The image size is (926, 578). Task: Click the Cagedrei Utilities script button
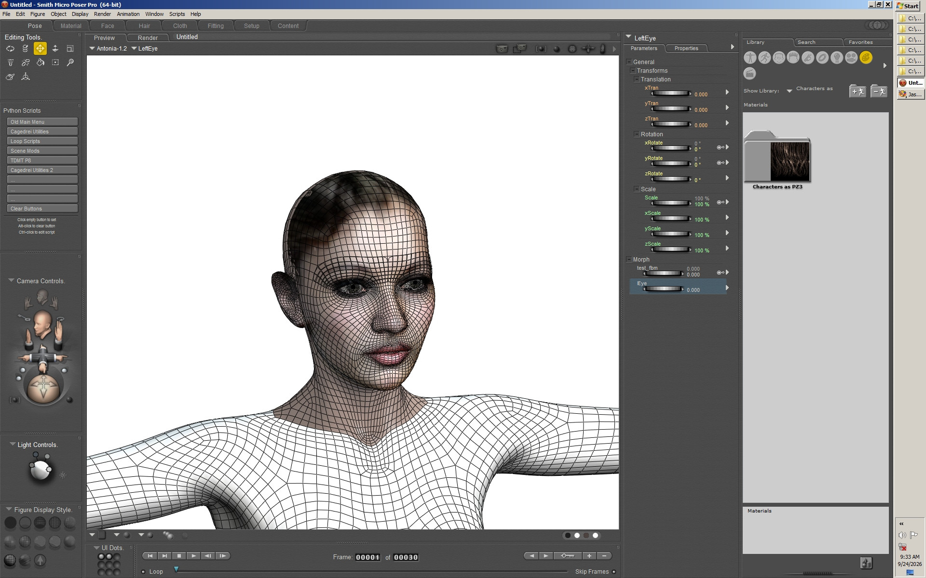[42, 131]
